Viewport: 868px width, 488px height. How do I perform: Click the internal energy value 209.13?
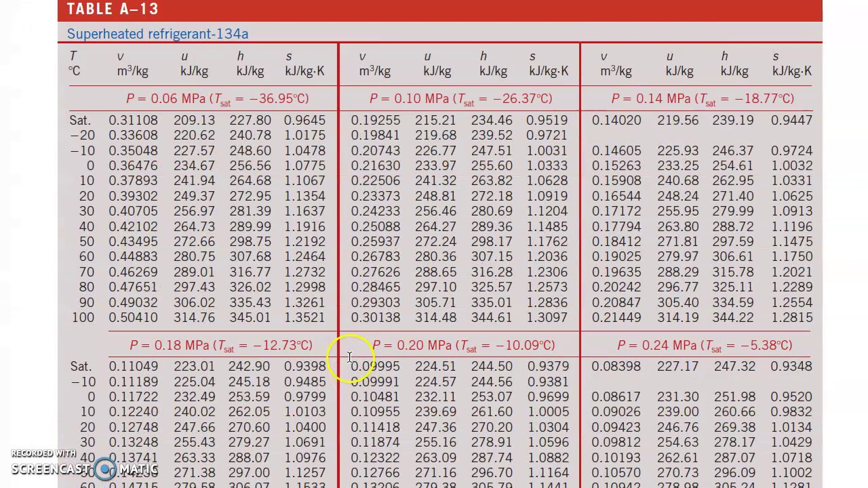click(x=194, y=121)
